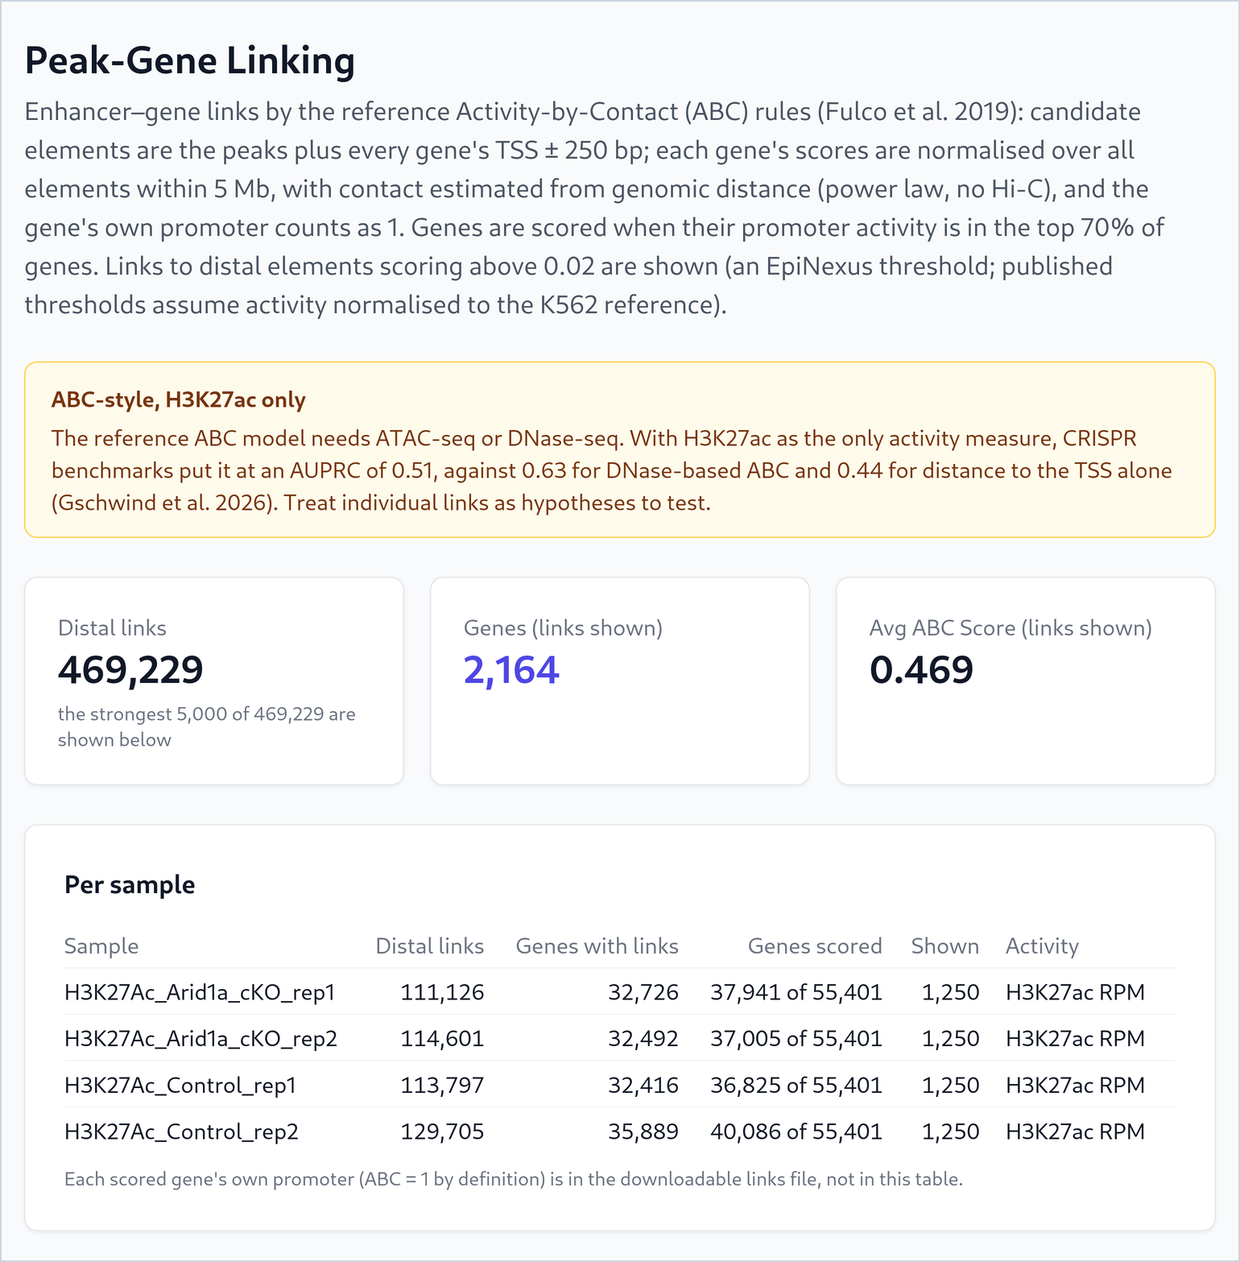Screen dimensions: 1240x1262
Task: Click the Peak-Gene Linking heading
Action: [190, 60]
